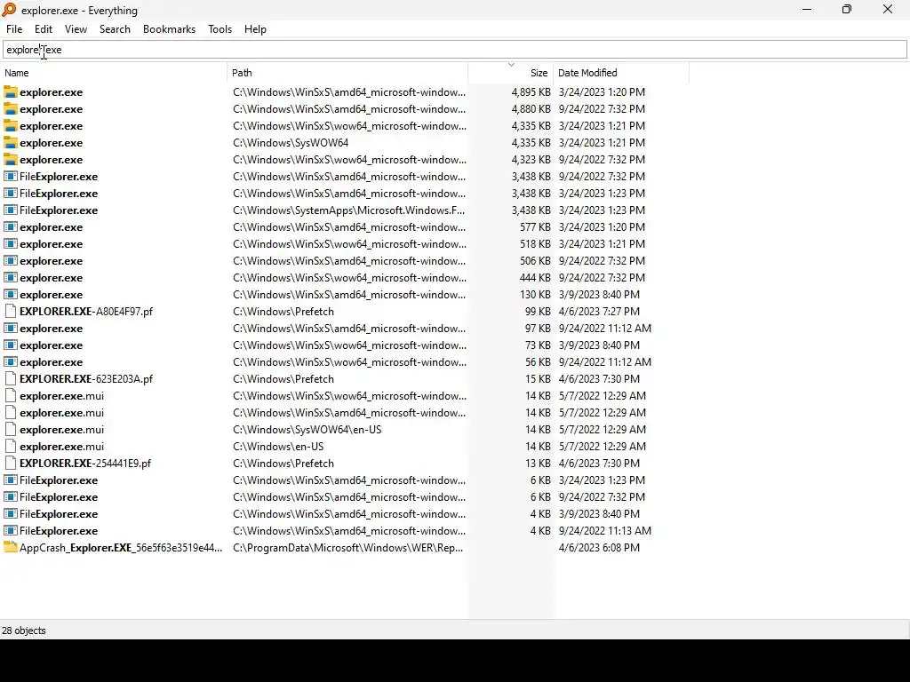The image size is (910, 682).
Task: Open the Help menu
Action: pos(255,29)
